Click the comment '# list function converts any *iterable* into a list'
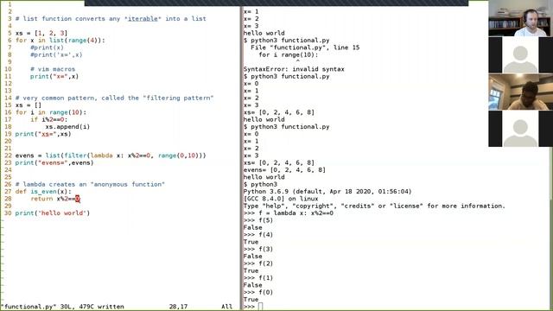This screenshot has width=553, height=311. pyautogui.click(x=111, y=19)
